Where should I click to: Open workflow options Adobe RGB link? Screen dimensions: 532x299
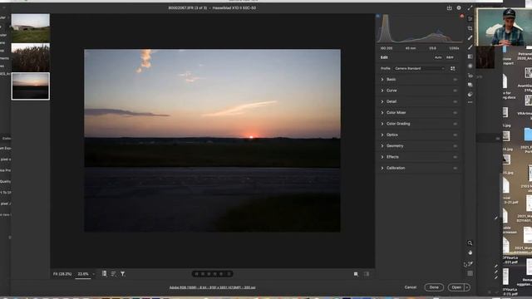pyautogui.click(x=213, y=287)
